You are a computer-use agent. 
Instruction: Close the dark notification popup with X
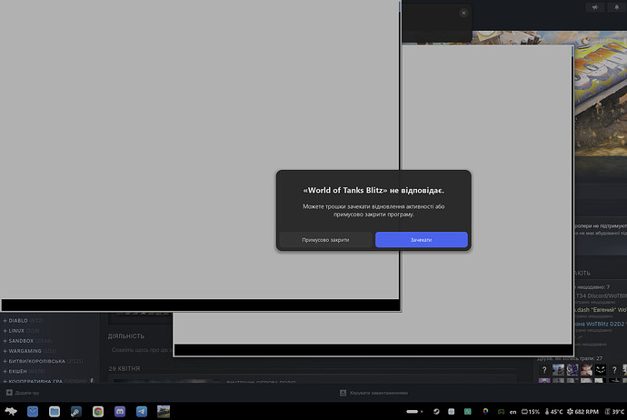click(x=463, y=13)
